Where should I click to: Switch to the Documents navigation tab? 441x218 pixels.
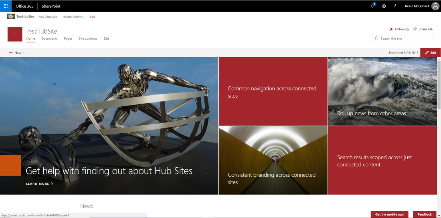tap(49, 38)
